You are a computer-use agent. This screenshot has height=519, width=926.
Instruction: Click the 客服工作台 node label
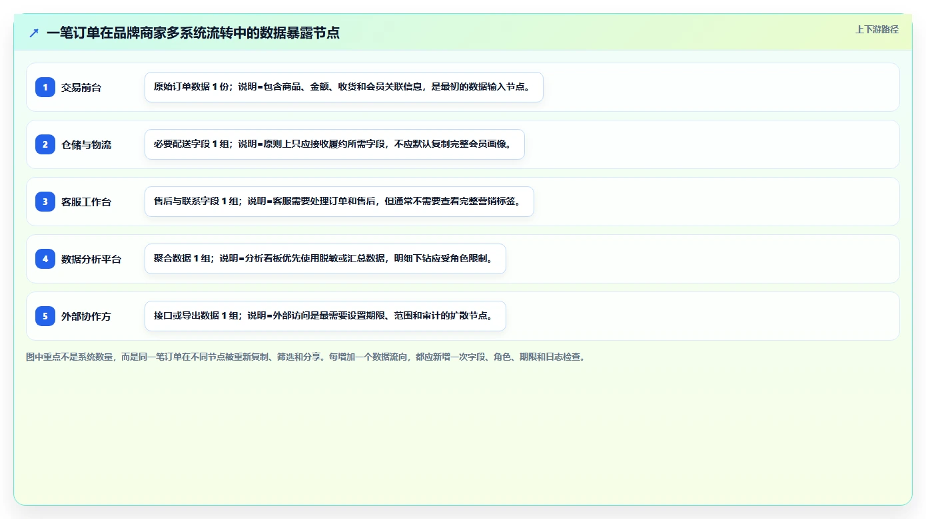click(x=87, y=202)
